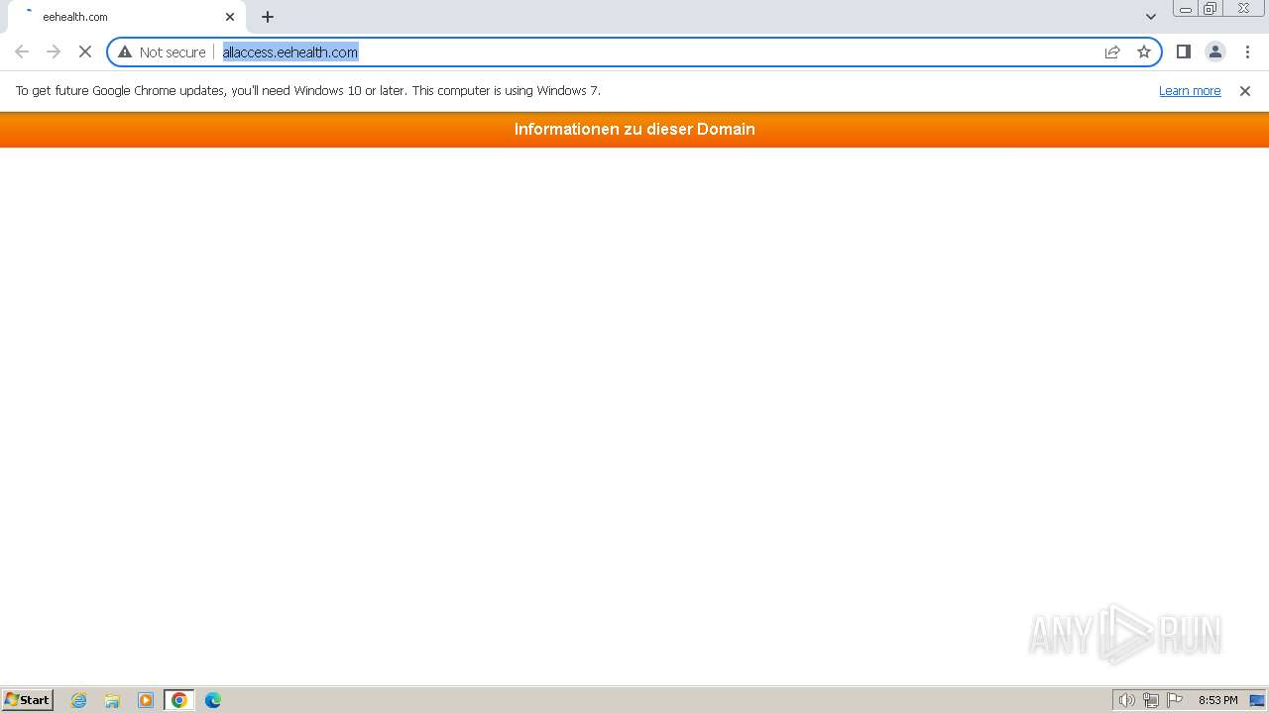This screenshot has width=1269, height=713.
Task: Click the 8:53 PM clock
Action: click(x=1217, y=700)
